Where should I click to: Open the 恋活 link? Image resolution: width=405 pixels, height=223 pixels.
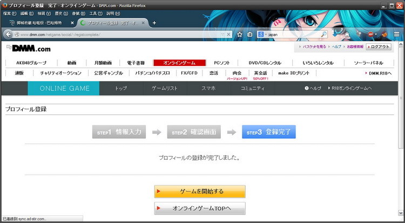pos(214,73)
